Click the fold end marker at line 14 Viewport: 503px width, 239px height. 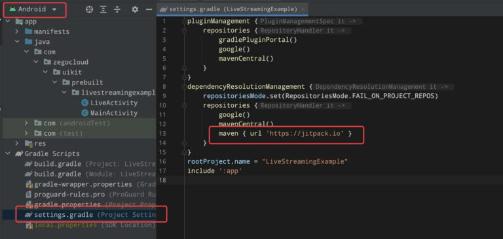point(184,143)
